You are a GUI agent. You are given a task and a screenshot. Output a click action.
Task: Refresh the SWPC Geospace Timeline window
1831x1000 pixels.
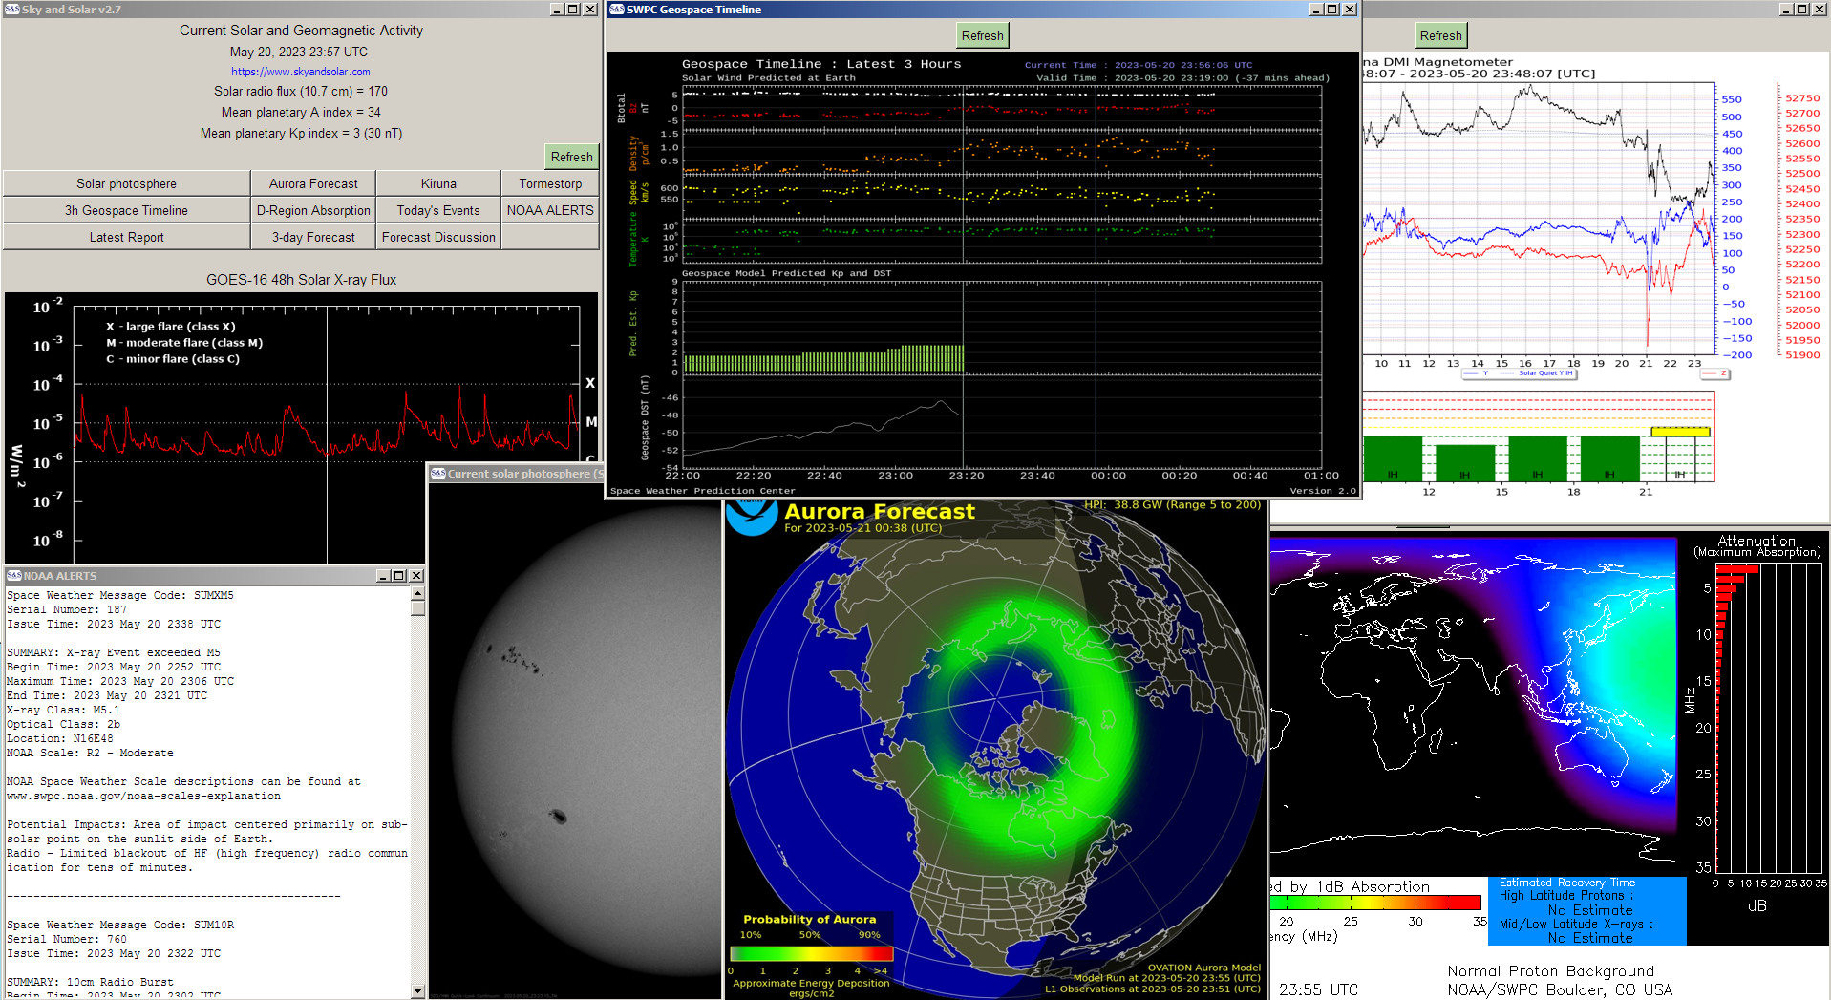(982, 35)
